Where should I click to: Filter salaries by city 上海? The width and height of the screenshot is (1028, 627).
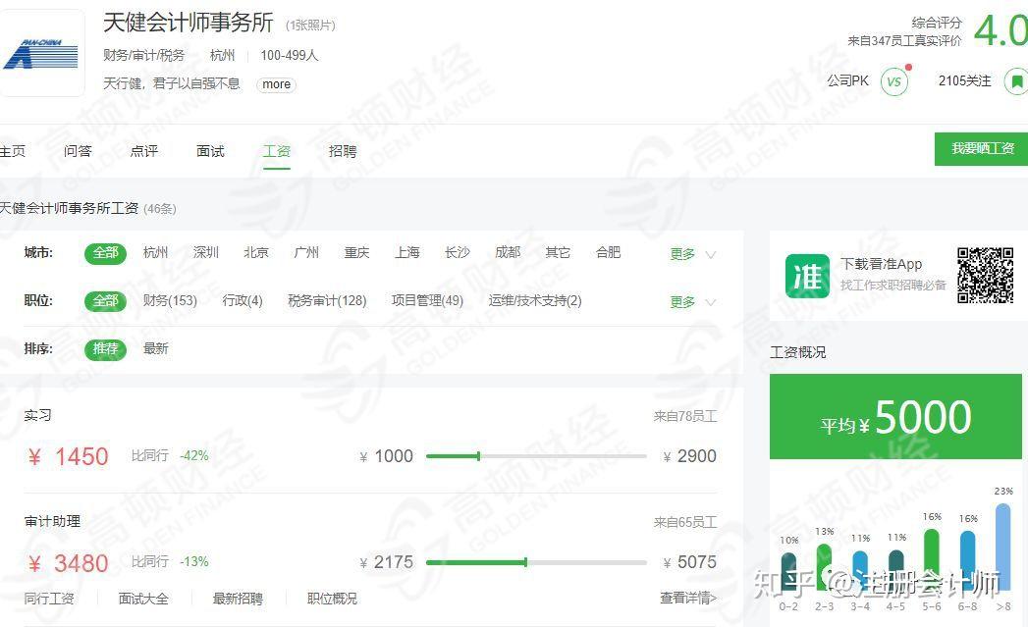tap(407, 253)
